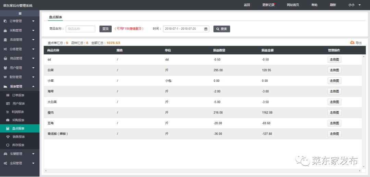Open 走势图 for the 瘦肉 row

tap(334, 112)
